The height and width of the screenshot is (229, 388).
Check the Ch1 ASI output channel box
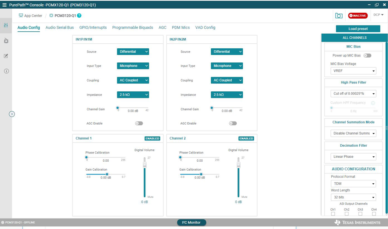point(333,214)
